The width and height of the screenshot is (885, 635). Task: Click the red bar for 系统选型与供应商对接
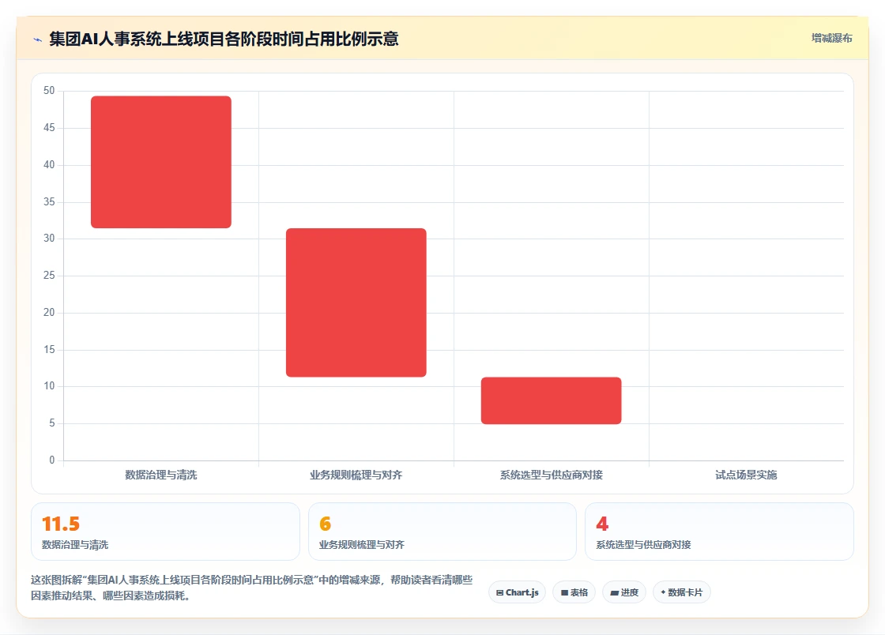pos(552,400)
